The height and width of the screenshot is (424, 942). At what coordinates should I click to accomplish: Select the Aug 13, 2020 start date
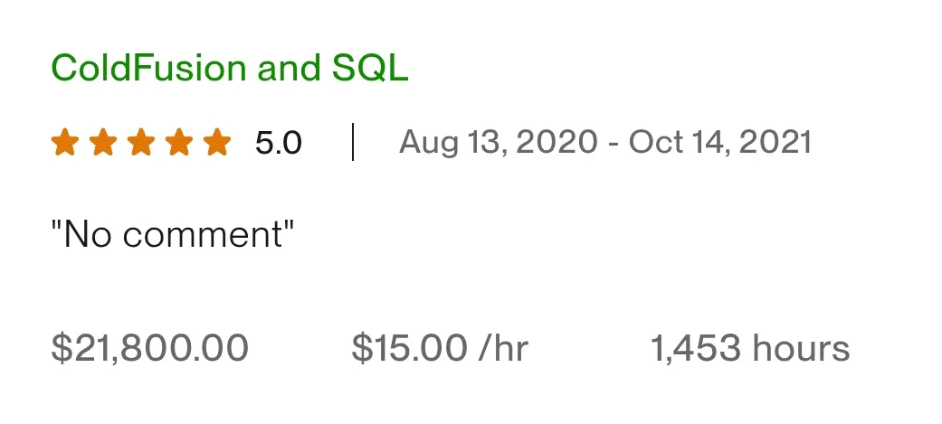coord(498,143)
